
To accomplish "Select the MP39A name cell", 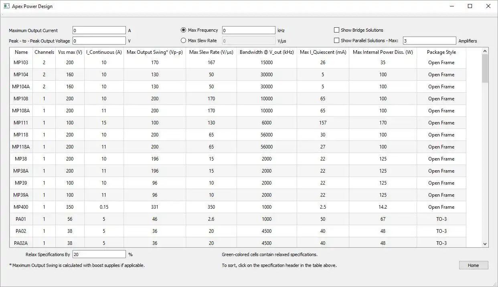I will coord(21,195).
